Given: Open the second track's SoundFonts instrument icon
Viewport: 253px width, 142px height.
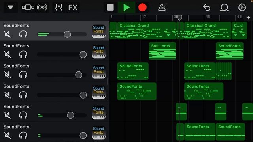Looking at the screenshot, I should [x=98, y=52].
